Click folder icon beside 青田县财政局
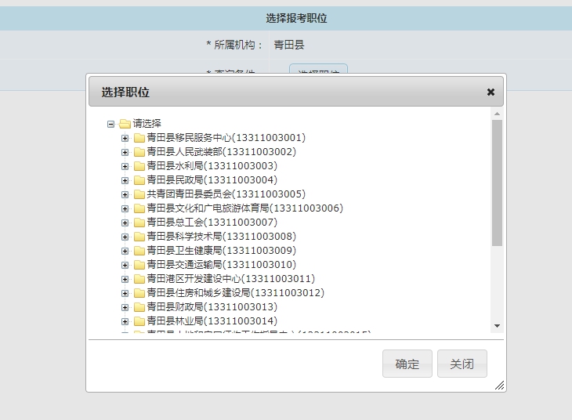Image resolution: width=572 pixels, height=420 pixels. (x=139, y=307)
